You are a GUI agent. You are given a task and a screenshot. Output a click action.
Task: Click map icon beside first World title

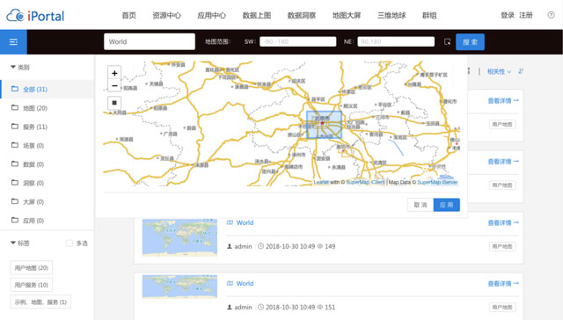(x=230, y=222)
